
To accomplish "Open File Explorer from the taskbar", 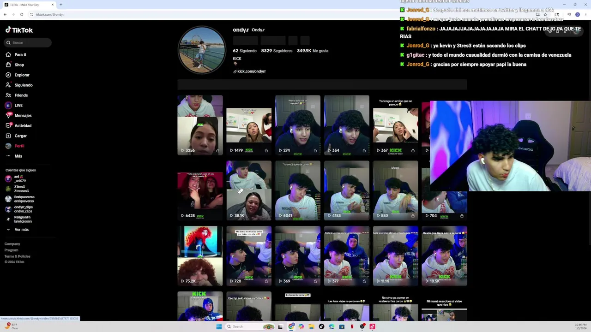I will coord(311,326).
